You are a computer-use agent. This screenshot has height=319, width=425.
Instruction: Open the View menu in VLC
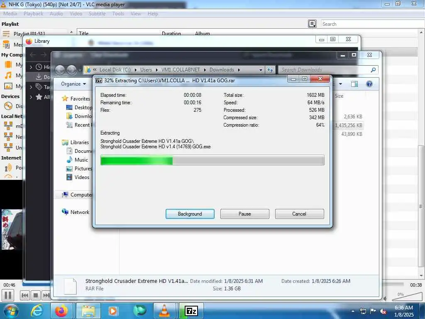(136, 14)
